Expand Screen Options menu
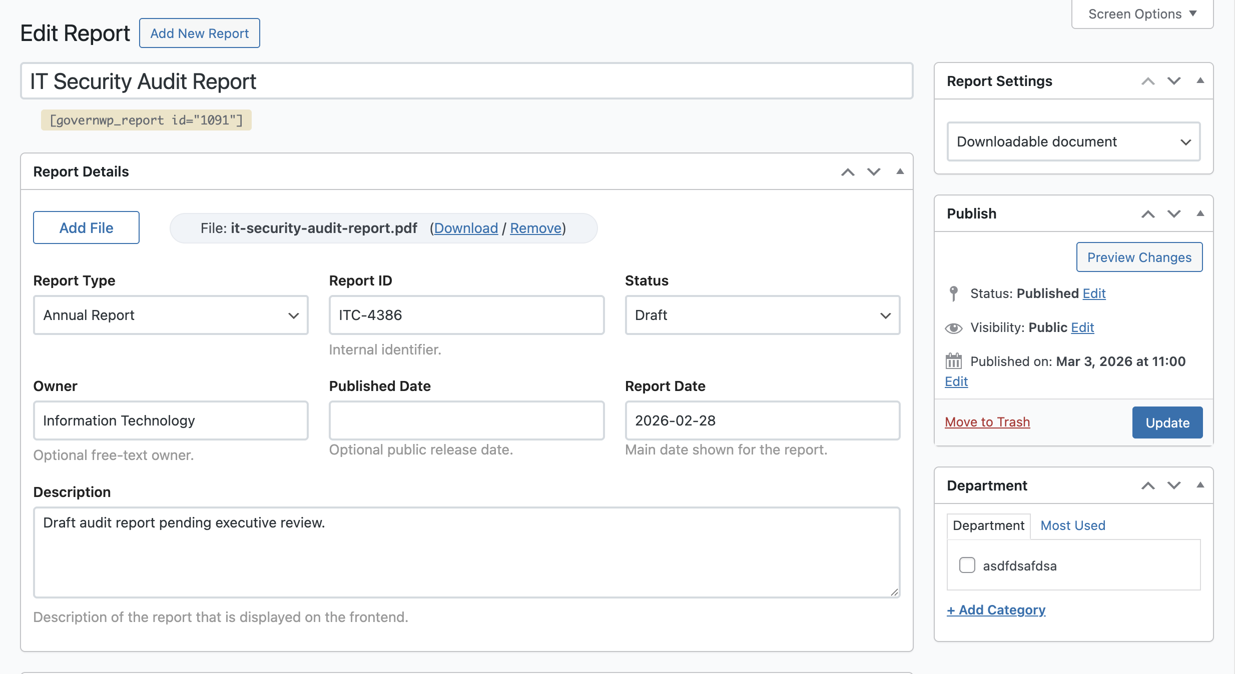This screenshot has width=1235, height=674. 1142,14
